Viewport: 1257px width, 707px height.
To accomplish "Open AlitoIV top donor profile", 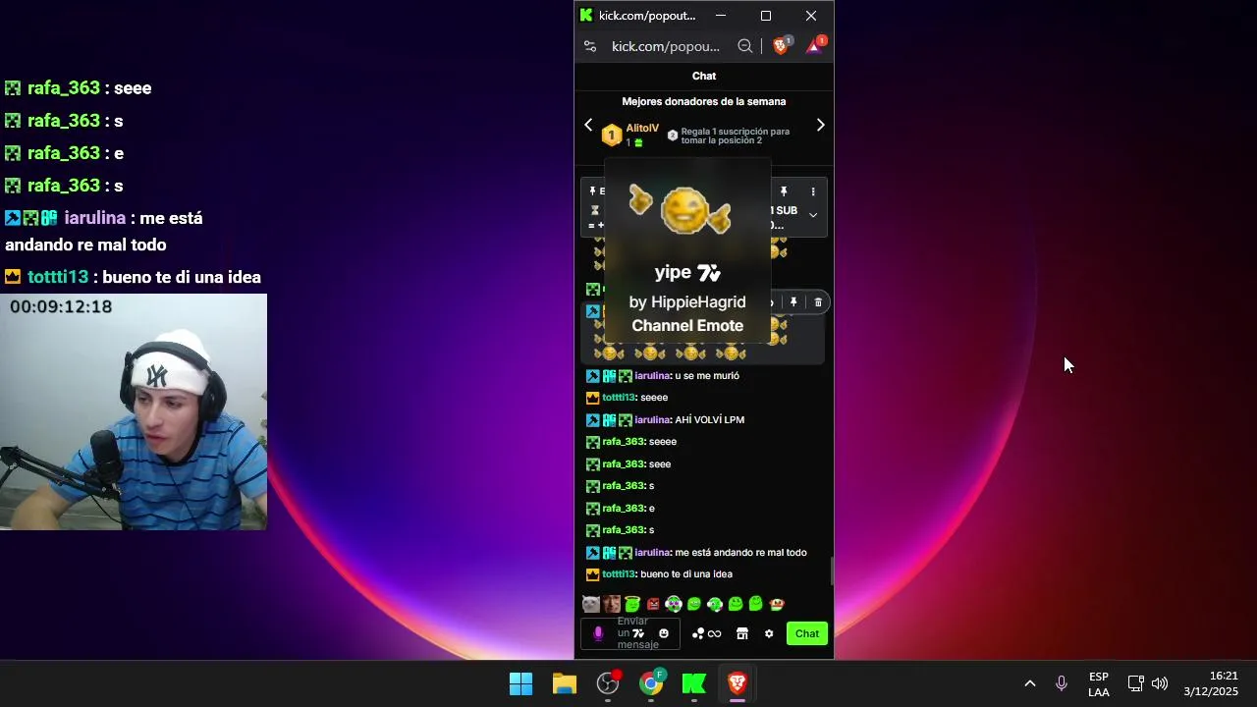I will [642, 129].
